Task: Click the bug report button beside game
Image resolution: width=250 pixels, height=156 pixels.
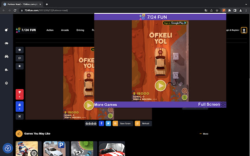Action: pos(20,66)
